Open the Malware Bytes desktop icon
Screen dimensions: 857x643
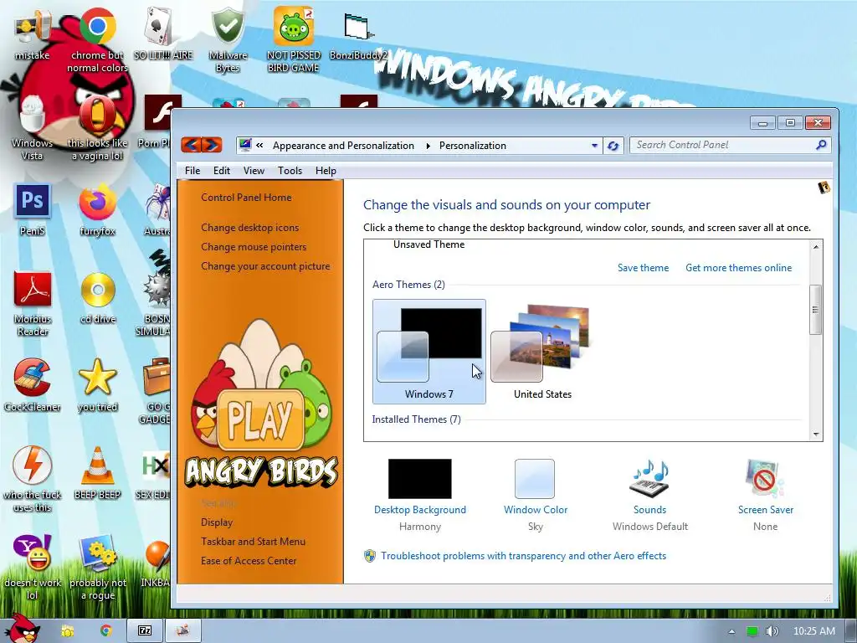[x=228, y=28]
